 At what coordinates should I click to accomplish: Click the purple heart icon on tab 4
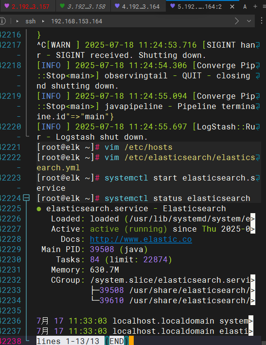click(x=117, y=6)
